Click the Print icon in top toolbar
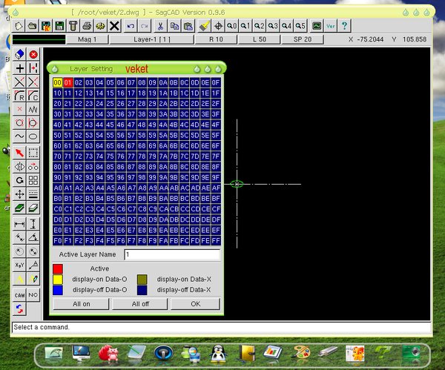445x370 pixels. tap(87, 25)
